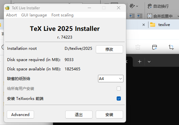Click the disk space available value 1825465

pyautogui.click(x=72, y=69)
